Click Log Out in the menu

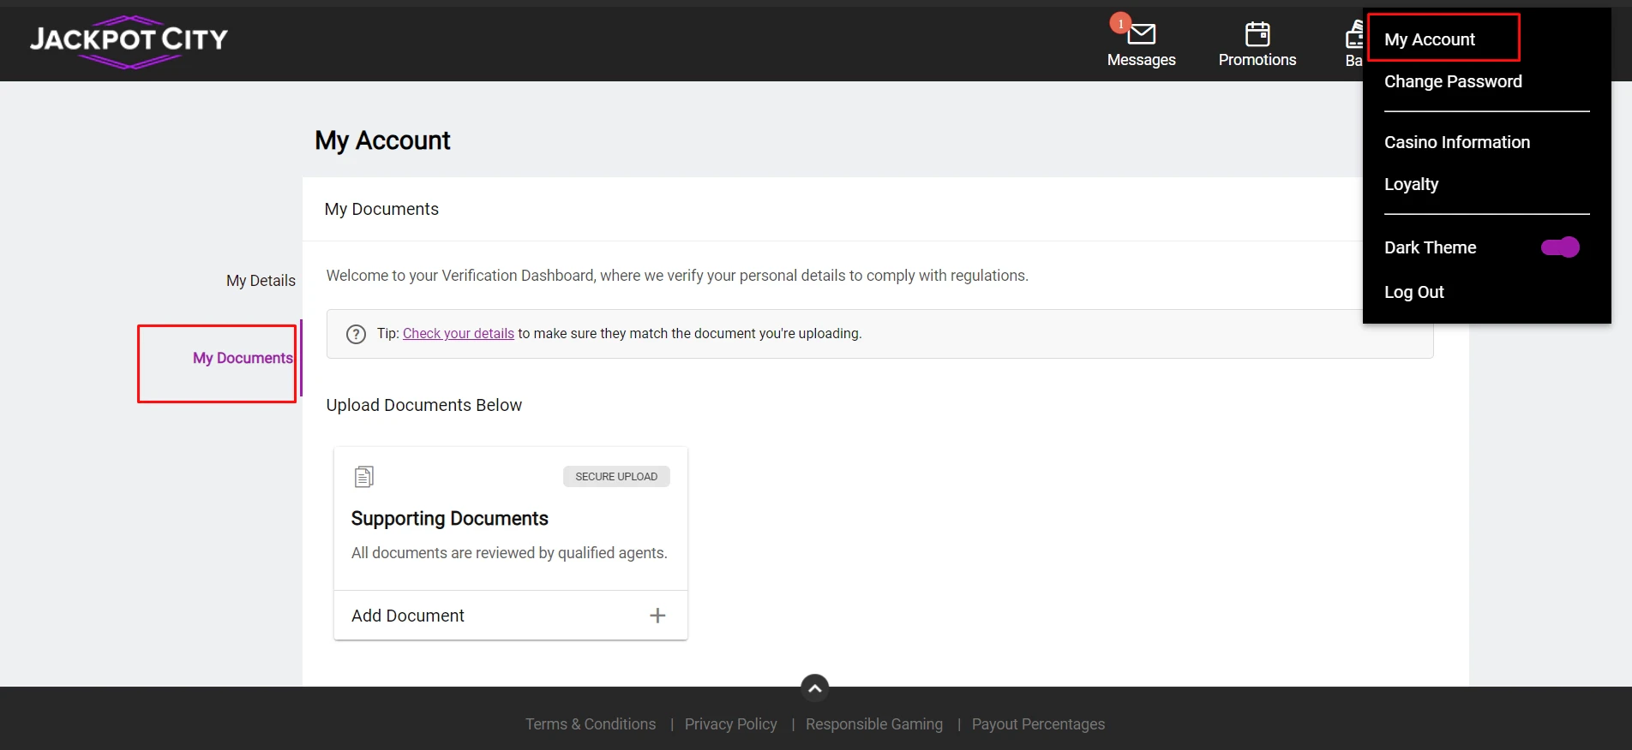1414,292
